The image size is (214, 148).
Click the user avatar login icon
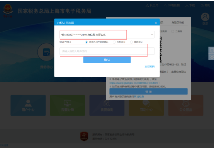205,17
